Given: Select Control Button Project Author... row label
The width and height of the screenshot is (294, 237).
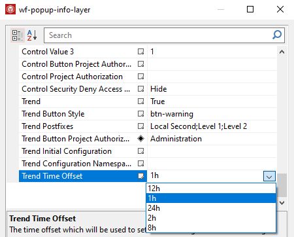Looking at the screenshot, I should pos(76,64).
